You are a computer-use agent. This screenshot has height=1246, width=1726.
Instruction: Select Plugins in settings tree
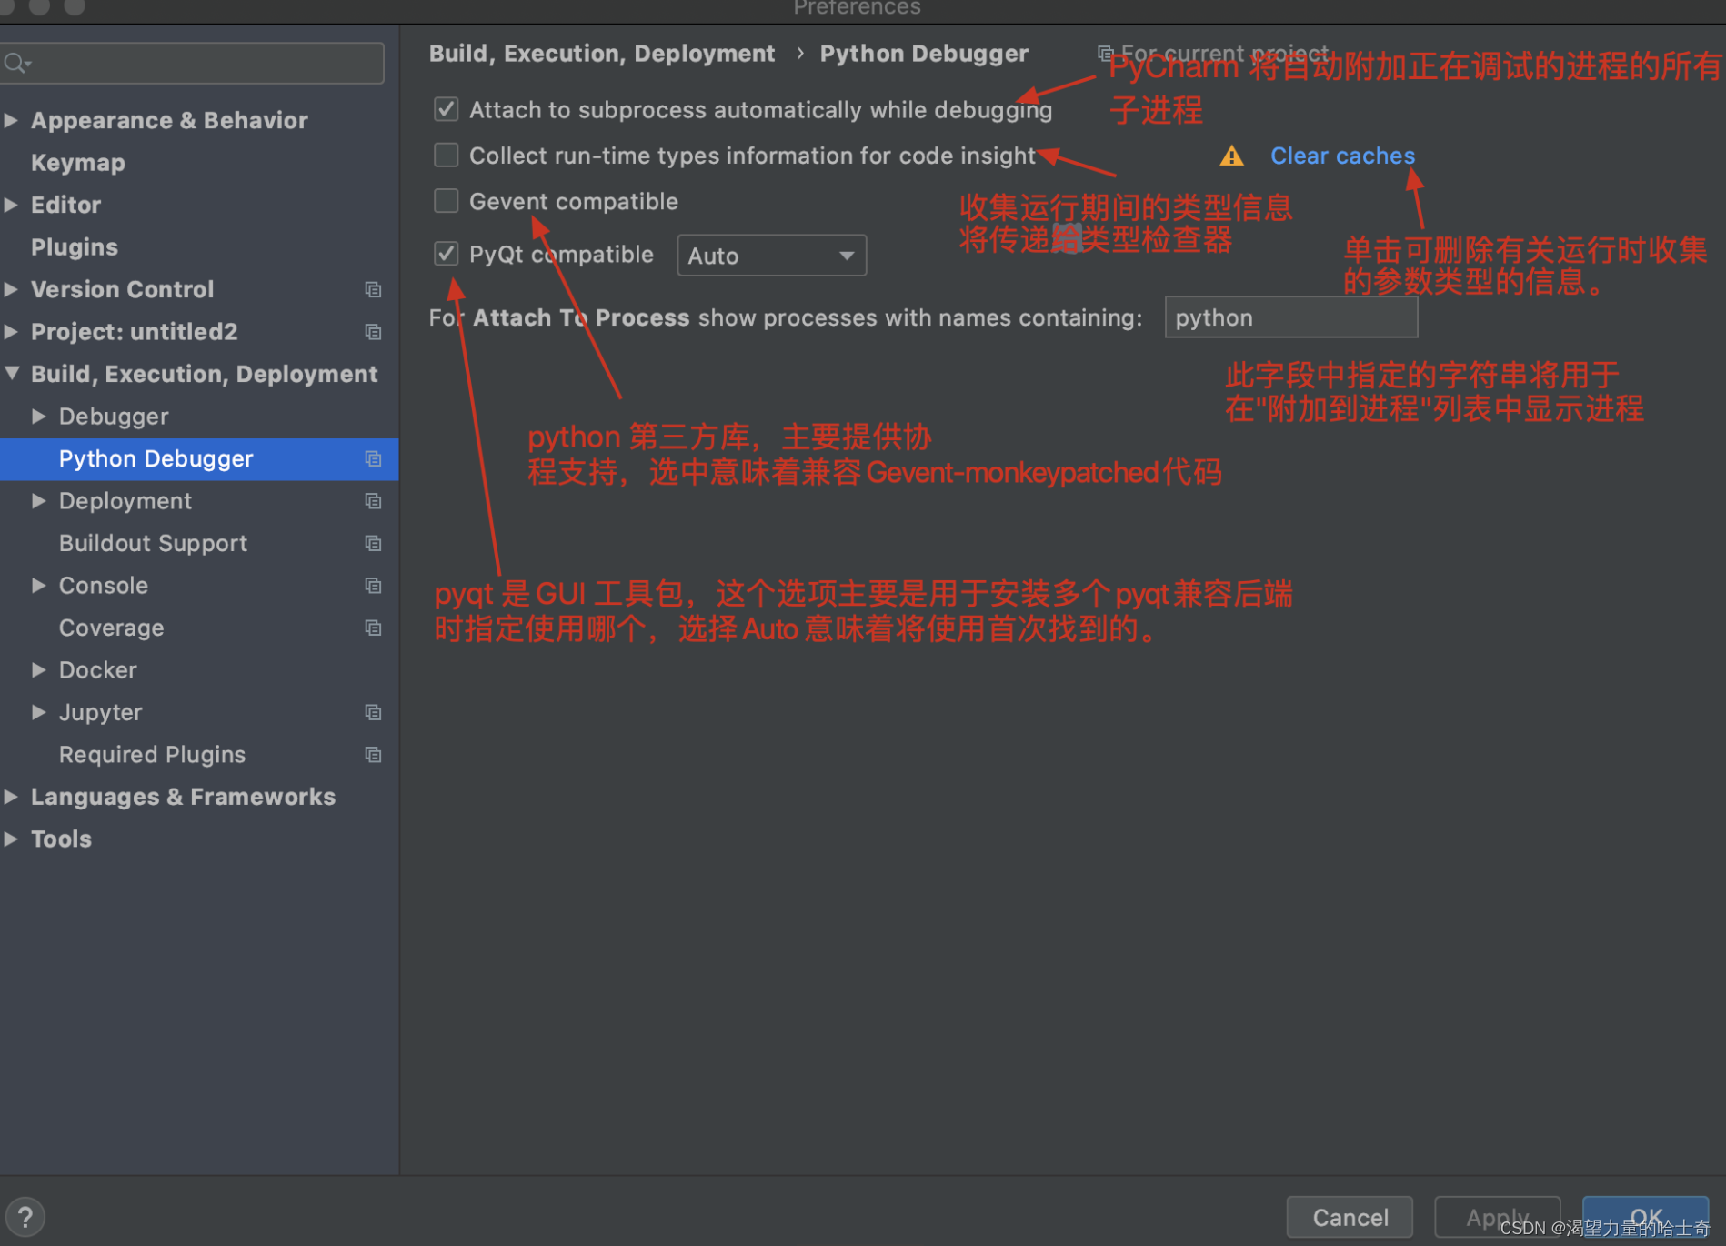(75, 247)
